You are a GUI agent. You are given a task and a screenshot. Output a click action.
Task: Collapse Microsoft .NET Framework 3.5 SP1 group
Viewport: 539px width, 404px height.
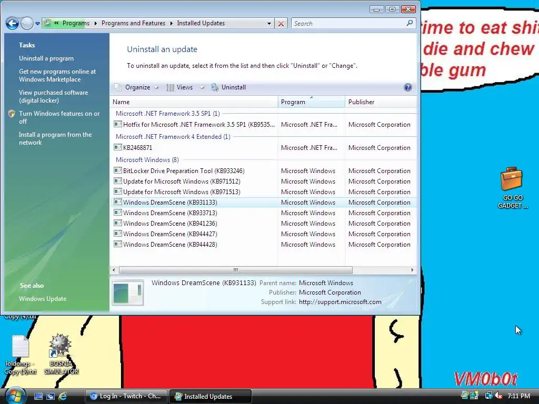pyautogui.click(x=168, y=114)
